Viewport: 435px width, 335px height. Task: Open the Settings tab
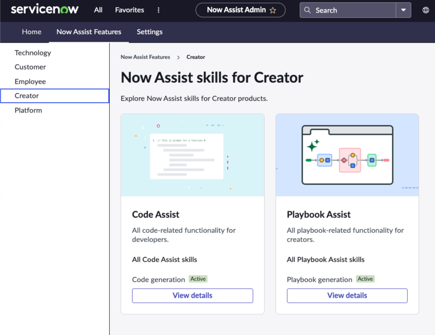point(150,32)
